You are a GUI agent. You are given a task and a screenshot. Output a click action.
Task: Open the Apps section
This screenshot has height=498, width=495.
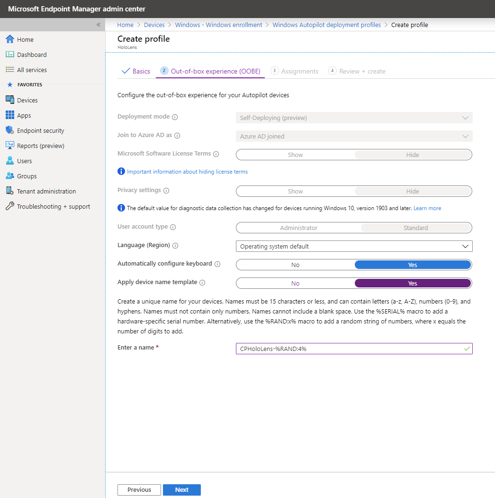[23, 115]
